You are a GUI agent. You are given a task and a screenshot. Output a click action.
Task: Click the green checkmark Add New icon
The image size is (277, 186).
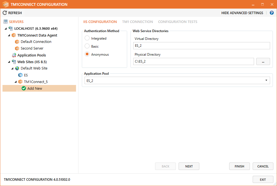(x=24, y=88)
